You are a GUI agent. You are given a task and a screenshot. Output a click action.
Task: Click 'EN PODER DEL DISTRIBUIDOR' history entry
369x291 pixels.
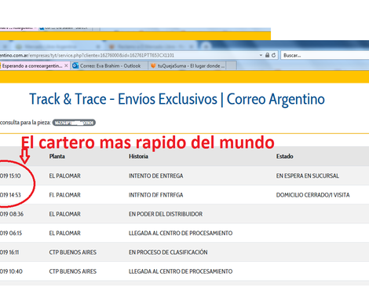[166, 214]
